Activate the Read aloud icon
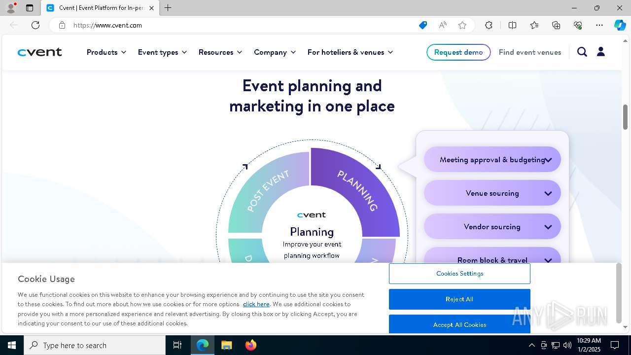 [443, 25]
